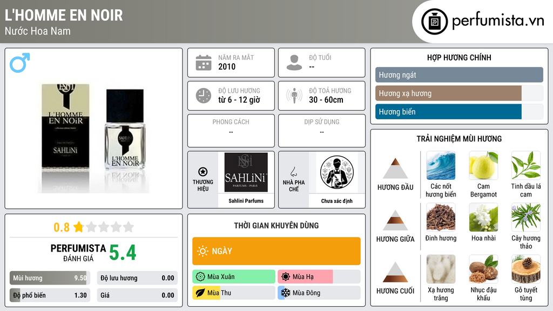Select the Mùa Xuân season bar
553x311 pixels.
coord(234,277)
